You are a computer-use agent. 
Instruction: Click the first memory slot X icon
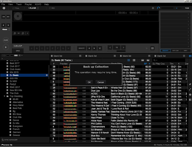[188, 14]
